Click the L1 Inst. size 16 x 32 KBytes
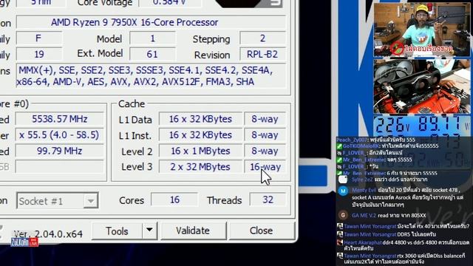 click(200, 134)
